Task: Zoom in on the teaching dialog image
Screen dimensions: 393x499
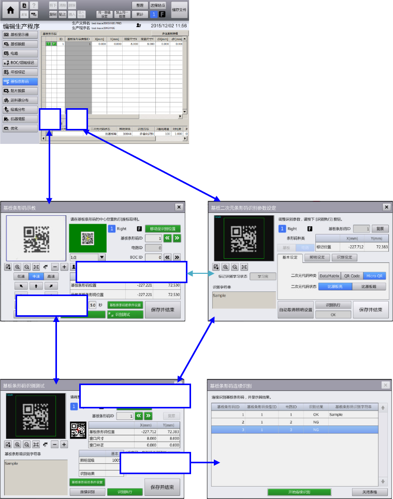Action: [x=18, y=267]
